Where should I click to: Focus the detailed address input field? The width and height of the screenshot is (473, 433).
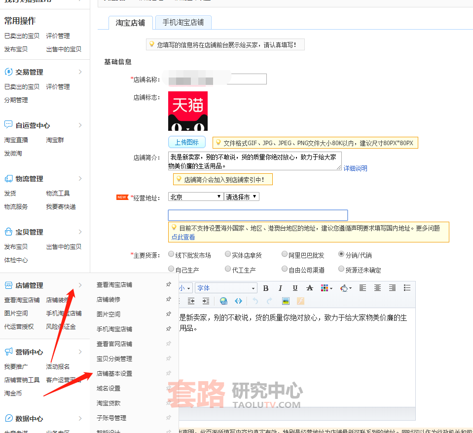[x=258, y=215]
